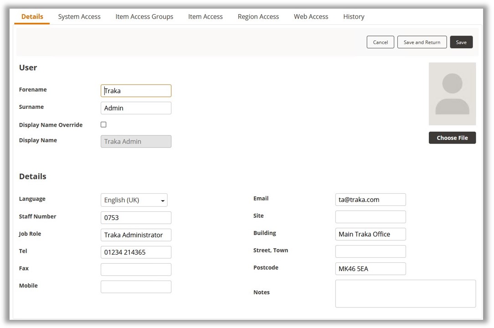
Task: Switch to the System Access tab
Action: pos(79,16)
